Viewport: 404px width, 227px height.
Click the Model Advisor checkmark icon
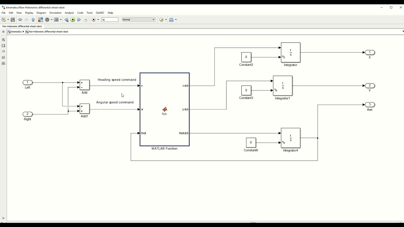(161, 20)
